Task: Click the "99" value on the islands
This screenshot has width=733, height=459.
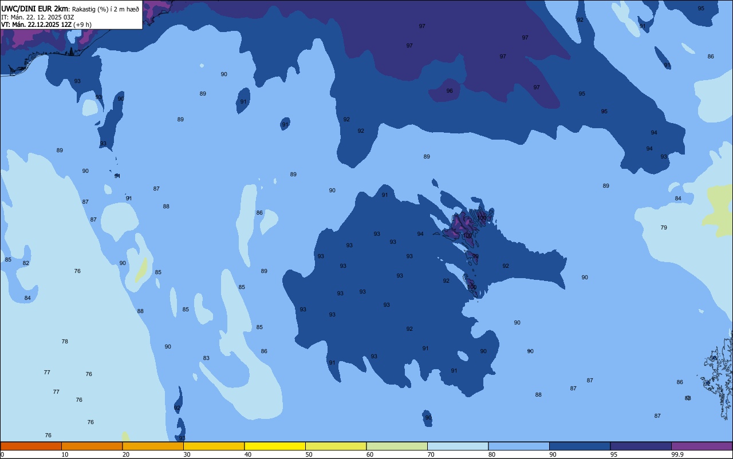Action: point(475,256)
